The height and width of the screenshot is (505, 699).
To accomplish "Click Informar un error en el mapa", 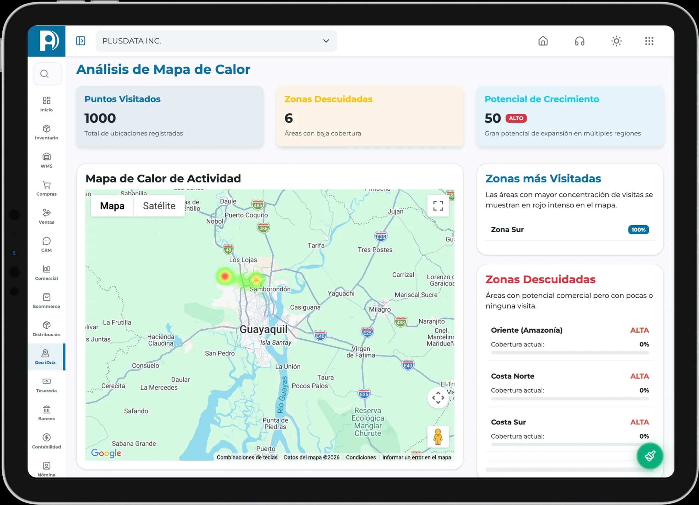I will 416,457.
